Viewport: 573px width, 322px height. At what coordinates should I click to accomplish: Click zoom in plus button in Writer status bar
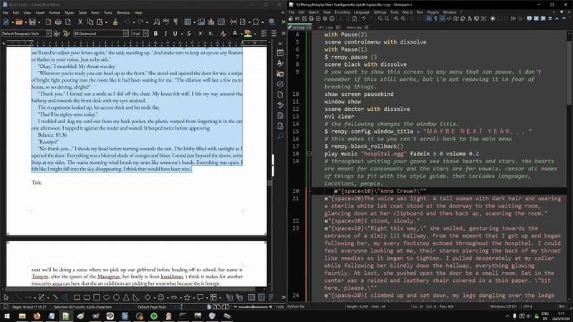coord(271,307)
